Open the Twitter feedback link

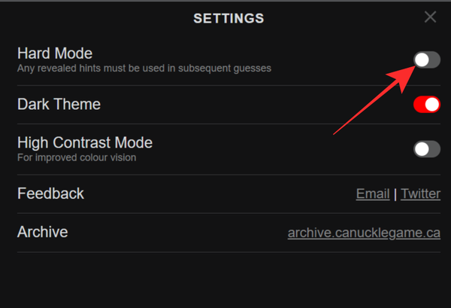420,194
